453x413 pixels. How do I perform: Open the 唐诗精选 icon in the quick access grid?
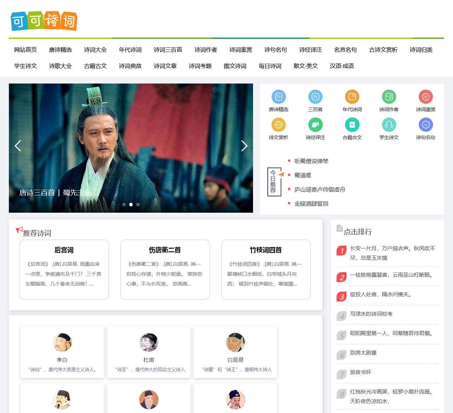coord(279,96)
